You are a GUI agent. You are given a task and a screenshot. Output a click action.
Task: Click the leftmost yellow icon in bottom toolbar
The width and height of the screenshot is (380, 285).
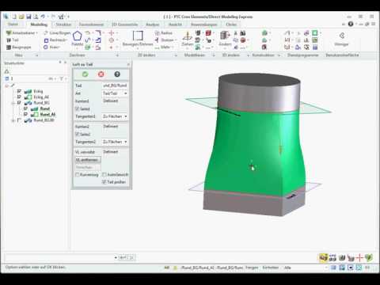[323, 257]
